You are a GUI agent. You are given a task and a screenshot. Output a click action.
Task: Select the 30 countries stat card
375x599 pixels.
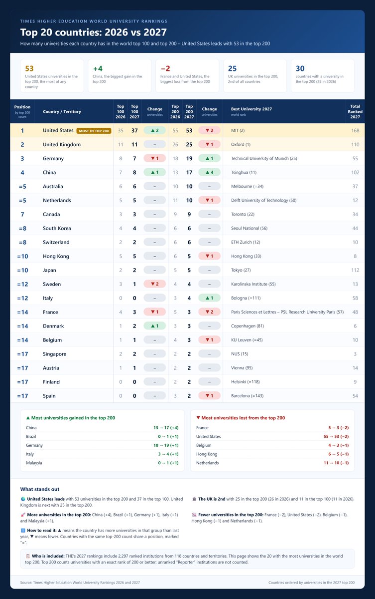tap(323, 76)
